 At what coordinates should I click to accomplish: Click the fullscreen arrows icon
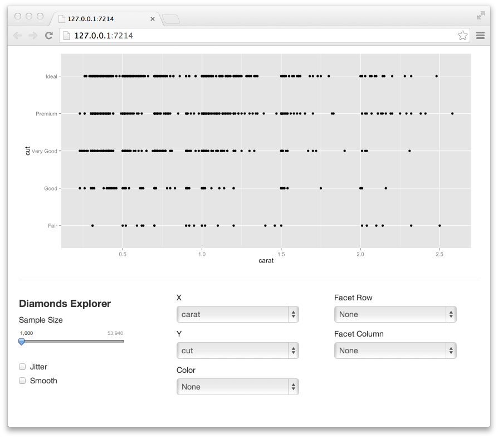480,16
